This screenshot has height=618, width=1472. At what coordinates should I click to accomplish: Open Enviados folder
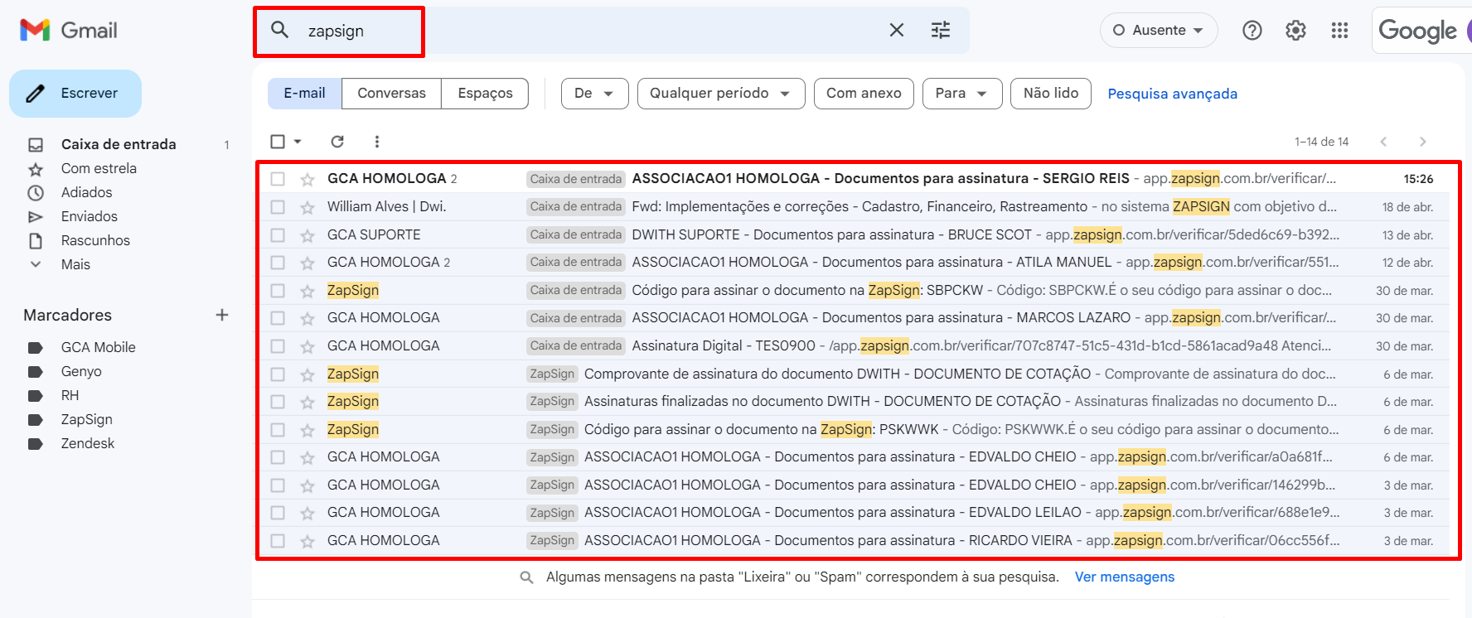click(x=90, y=216)
